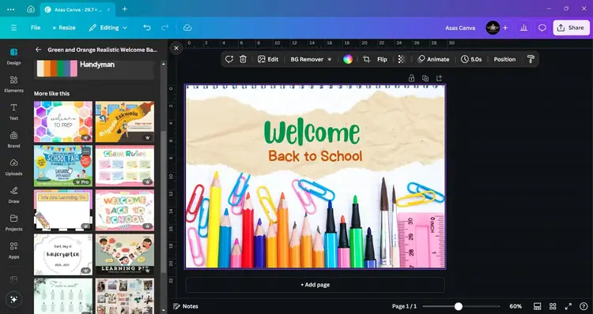
Task: Expand the BG Remover dropdown arrow
Action: (330, 59)
